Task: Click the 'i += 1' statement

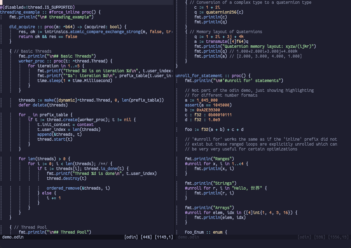Action: pyautogui.click(x=54, y=198)
